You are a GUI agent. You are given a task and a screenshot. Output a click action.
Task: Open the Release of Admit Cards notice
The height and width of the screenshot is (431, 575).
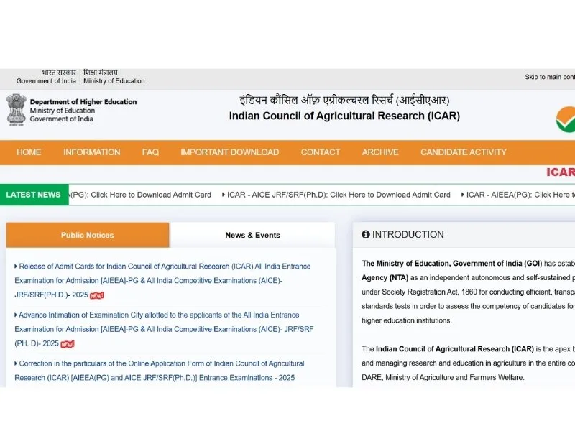coord(162,280)
